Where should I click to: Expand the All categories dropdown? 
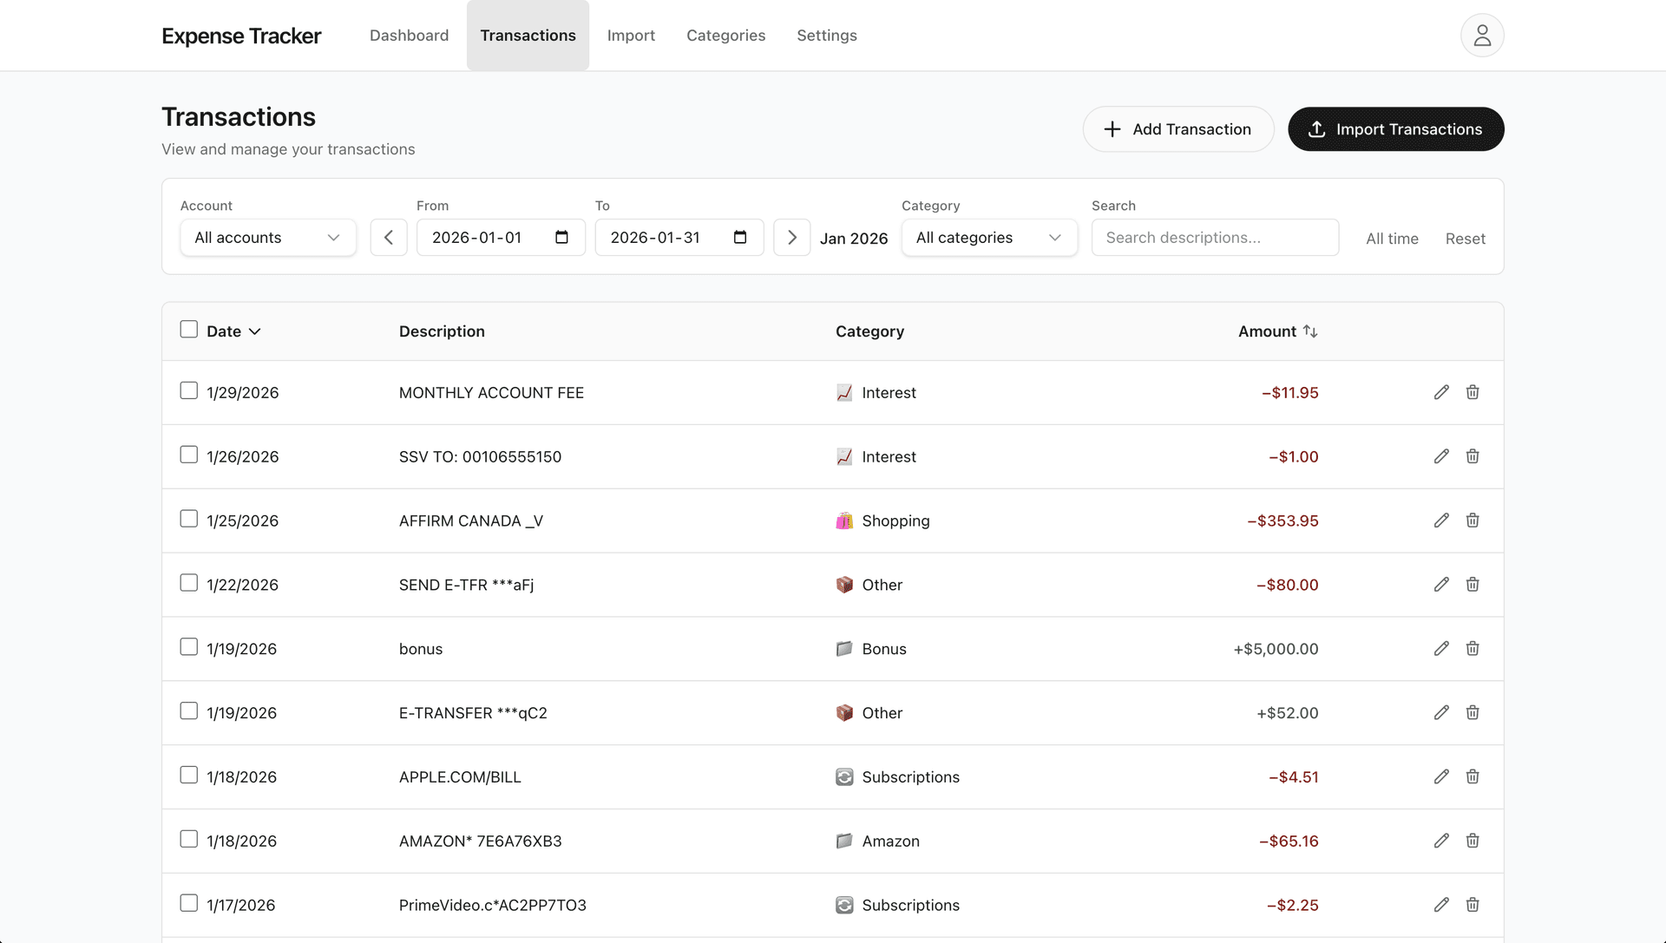click(988, 237)
